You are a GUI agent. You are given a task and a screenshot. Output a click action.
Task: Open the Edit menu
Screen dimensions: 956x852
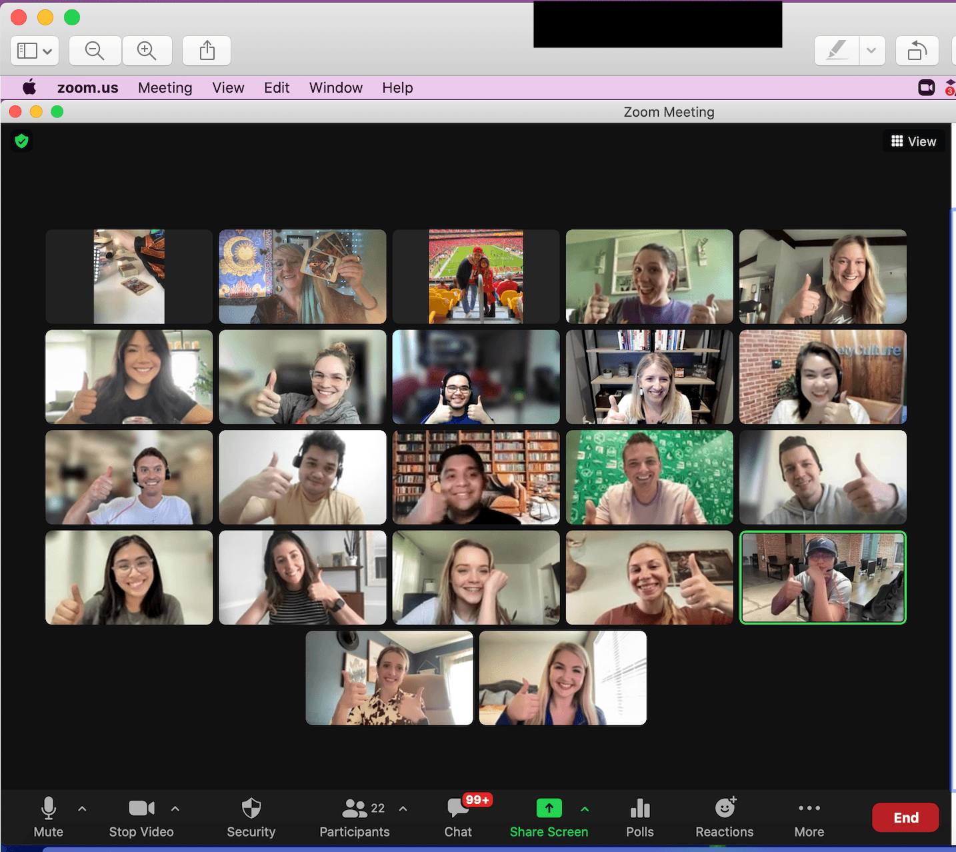coord(277,88)
